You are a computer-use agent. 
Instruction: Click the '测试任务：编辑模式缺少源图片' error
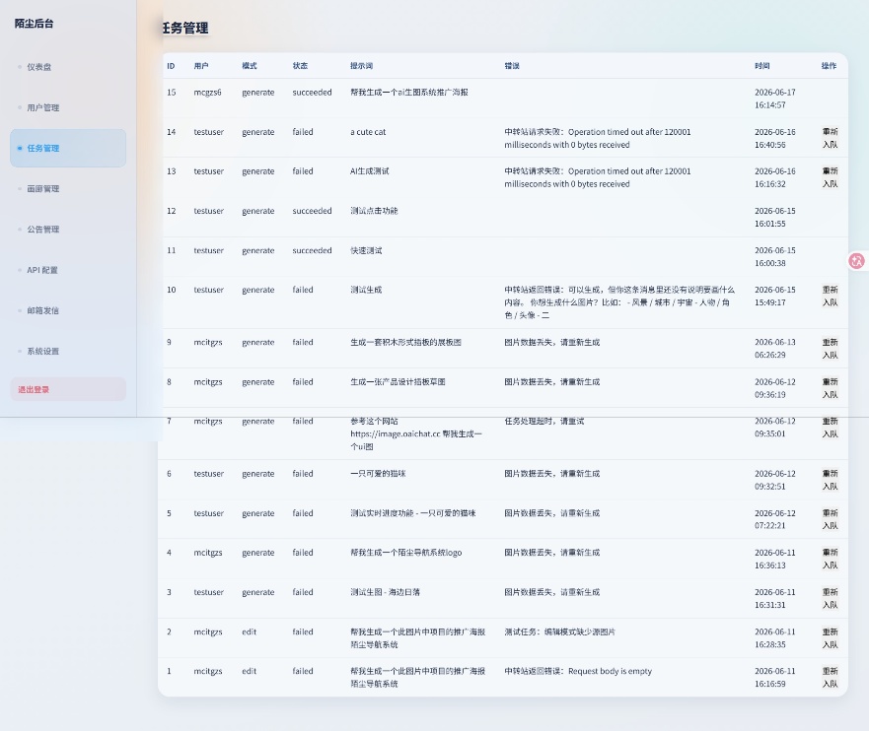click(559, 631)
